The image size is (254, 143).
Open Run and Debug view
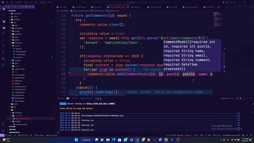3,27
